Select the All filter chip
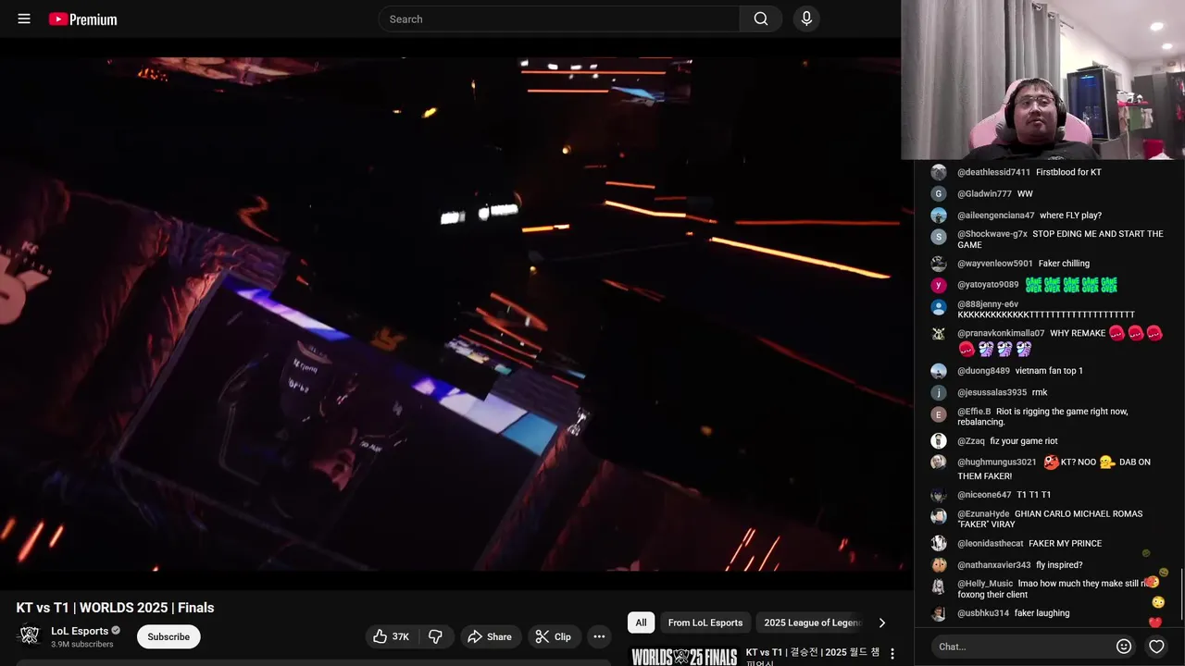This screenshot has width=1185, height=666. (641, 623)
